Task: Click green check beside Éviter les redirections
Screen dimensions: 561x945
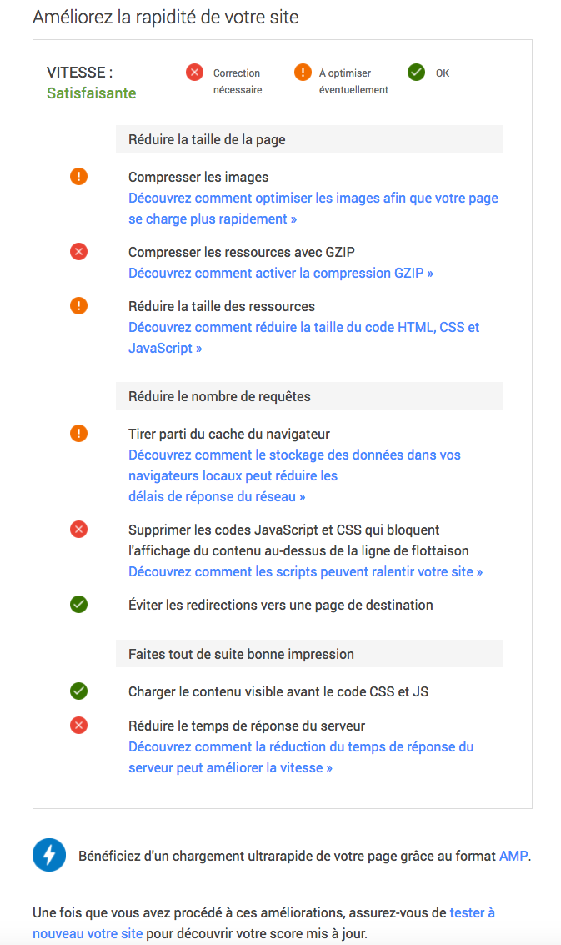Action: [x=78, y=605]
